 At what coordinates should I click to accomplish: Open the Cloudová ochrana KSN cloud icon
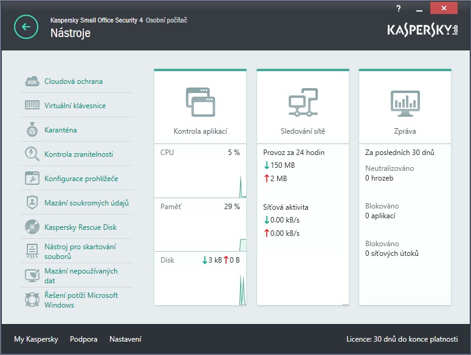32,81
